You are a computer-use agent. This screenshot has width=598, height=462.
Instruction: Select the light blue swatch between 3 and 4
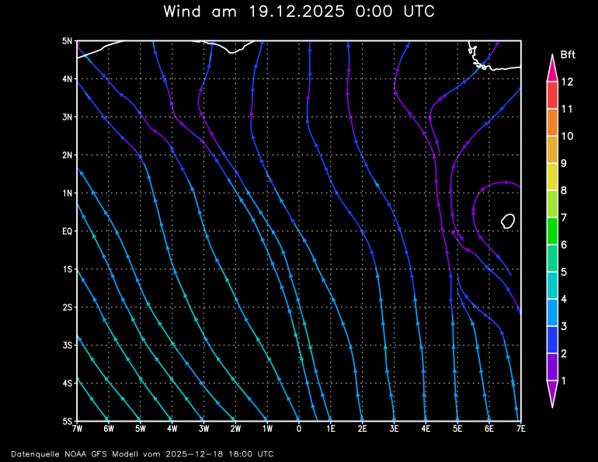[x=552, y=313]
